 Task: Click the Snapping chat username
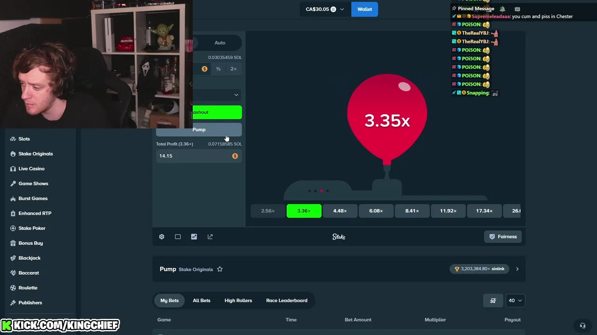click(478, 93)
